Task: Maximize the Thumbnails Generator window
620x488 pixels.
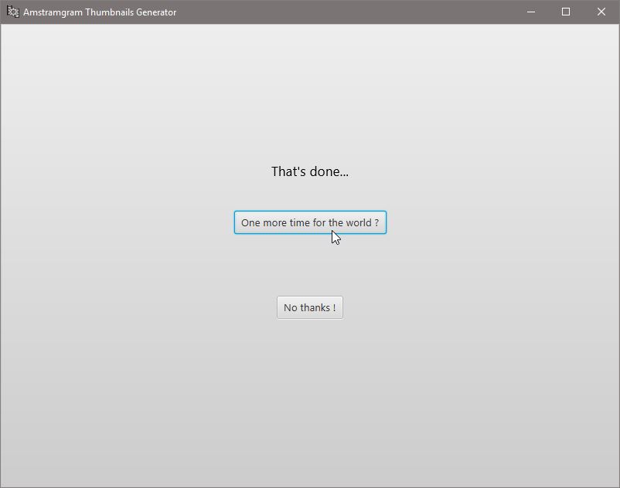Action: click(x=566, y=12)
